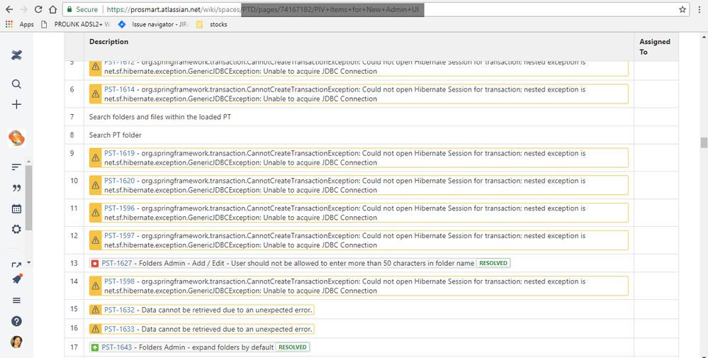The width and height of the screenshot is (708, 358).
Task: Open issue link PST-1619
Action: pyautogui.click(x=119, y=153)
